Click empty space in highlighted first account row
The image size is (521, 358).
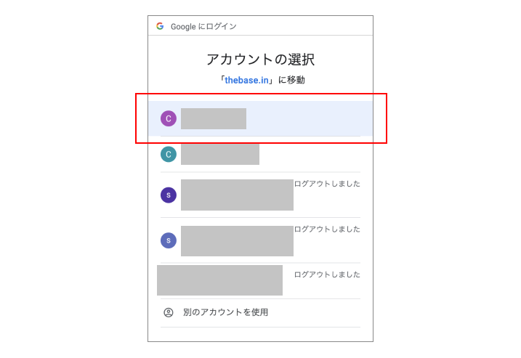pyautogui.click(x=309, y=118)
